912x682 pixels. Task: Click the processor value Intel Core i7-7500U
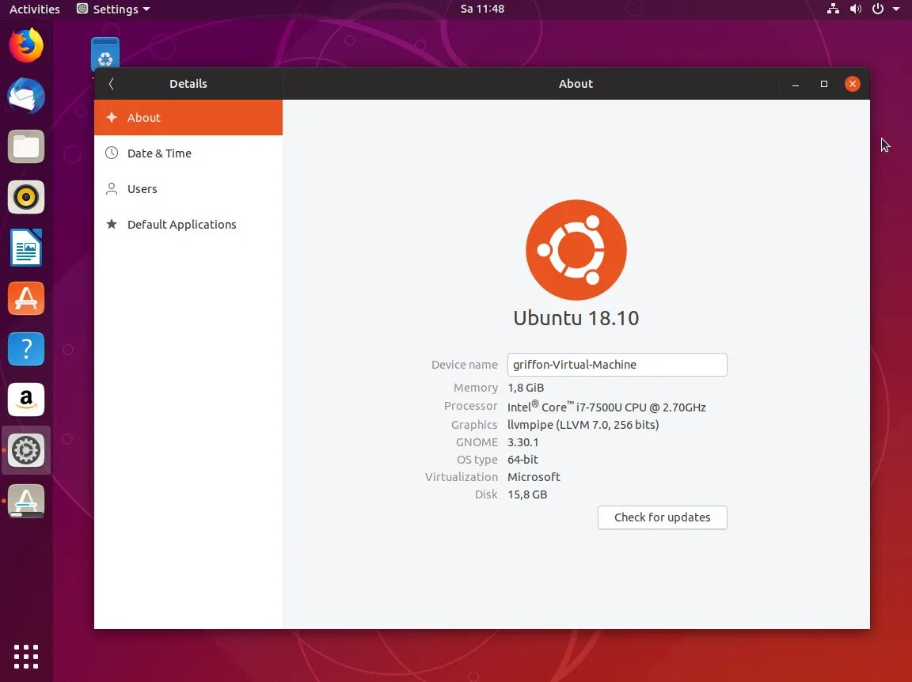[606, 407]
